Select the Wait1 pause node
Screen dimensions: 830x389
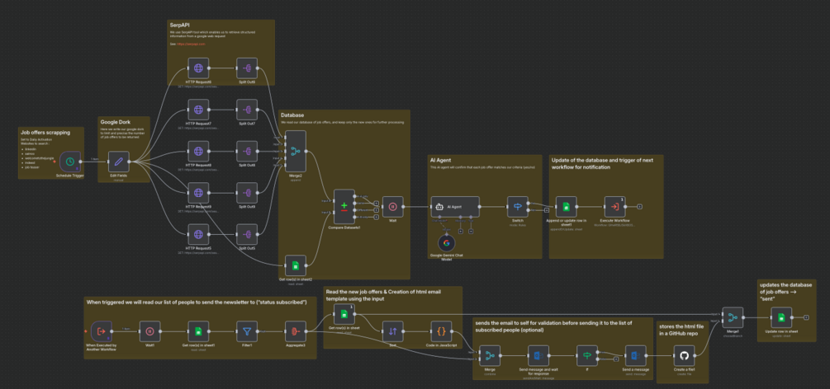(149, 331)
